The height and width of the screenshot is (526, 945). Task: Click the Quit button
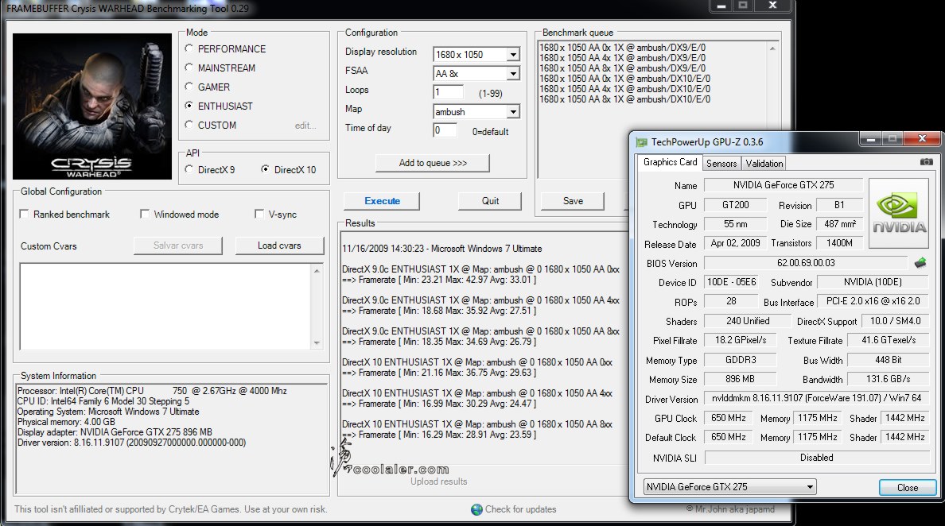pyautogui.click(x=490, y=201)
